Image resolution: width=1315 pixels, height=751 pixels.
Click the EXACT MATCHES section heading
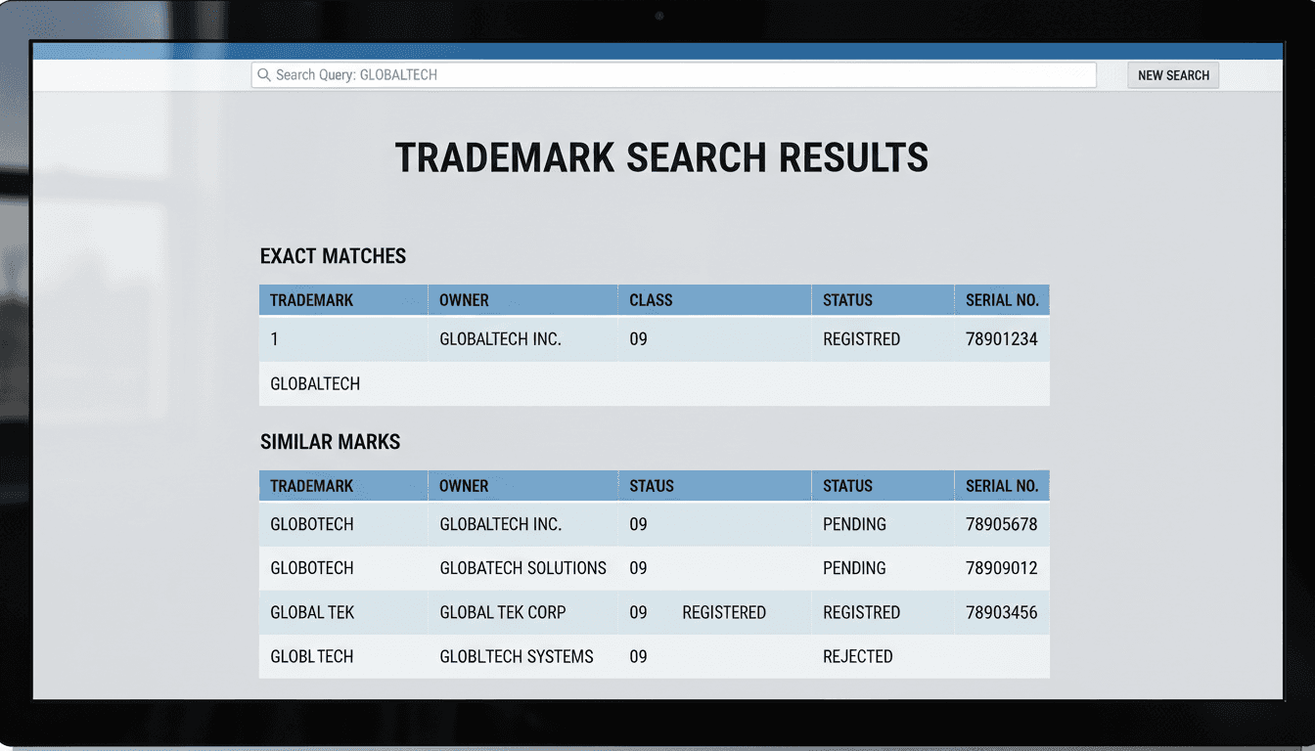click(x=333, y=256)
